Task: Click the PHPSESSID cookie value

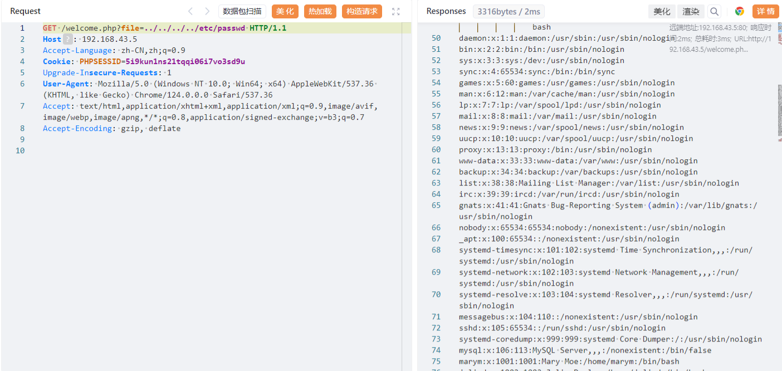Action: (x=185, y=61)
